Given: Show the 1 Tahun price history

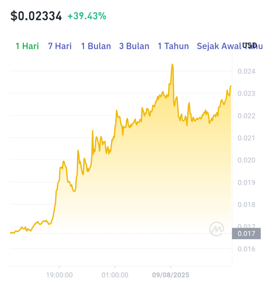Looking at the screenshot, I should pos(173,46).
